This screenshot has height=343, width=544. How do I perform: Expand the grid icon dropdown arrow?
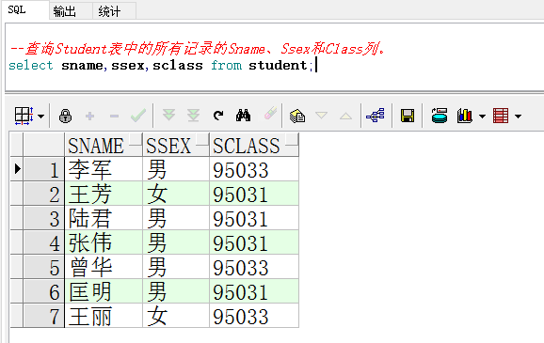click(x=40, y=117)
